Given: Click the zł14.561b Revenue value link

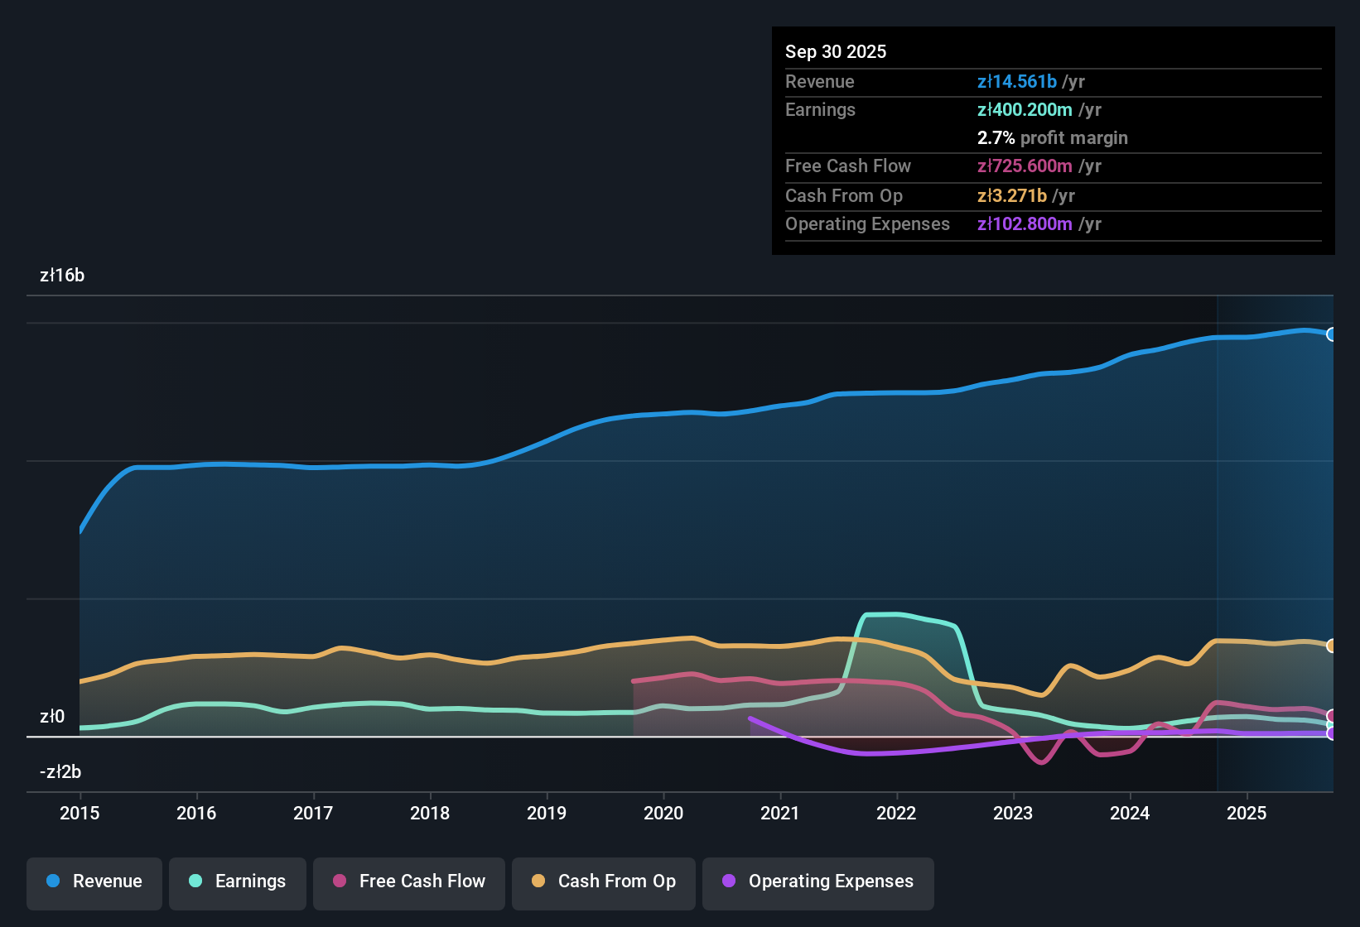Looking at the screenshot, I should pyautogui.click(x=1016, y=81).
